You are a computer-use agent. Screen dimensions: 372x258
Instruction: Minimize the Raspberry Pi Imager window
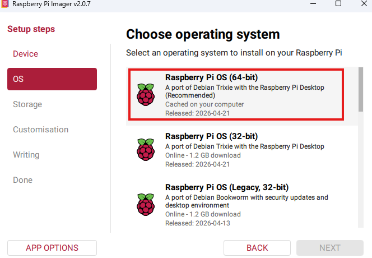[313, 3]
